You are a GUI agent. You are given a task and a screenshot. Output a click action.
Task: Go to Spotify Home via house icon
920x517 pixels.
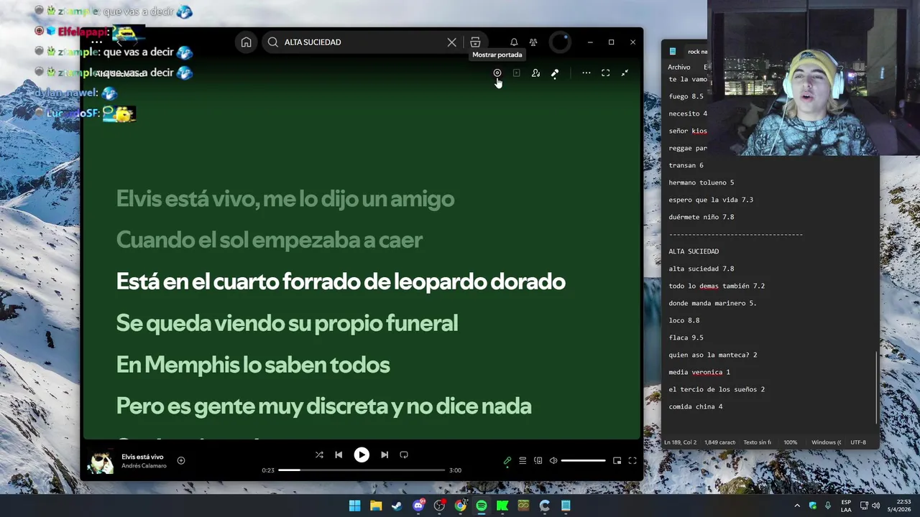[x=246, y=42]
